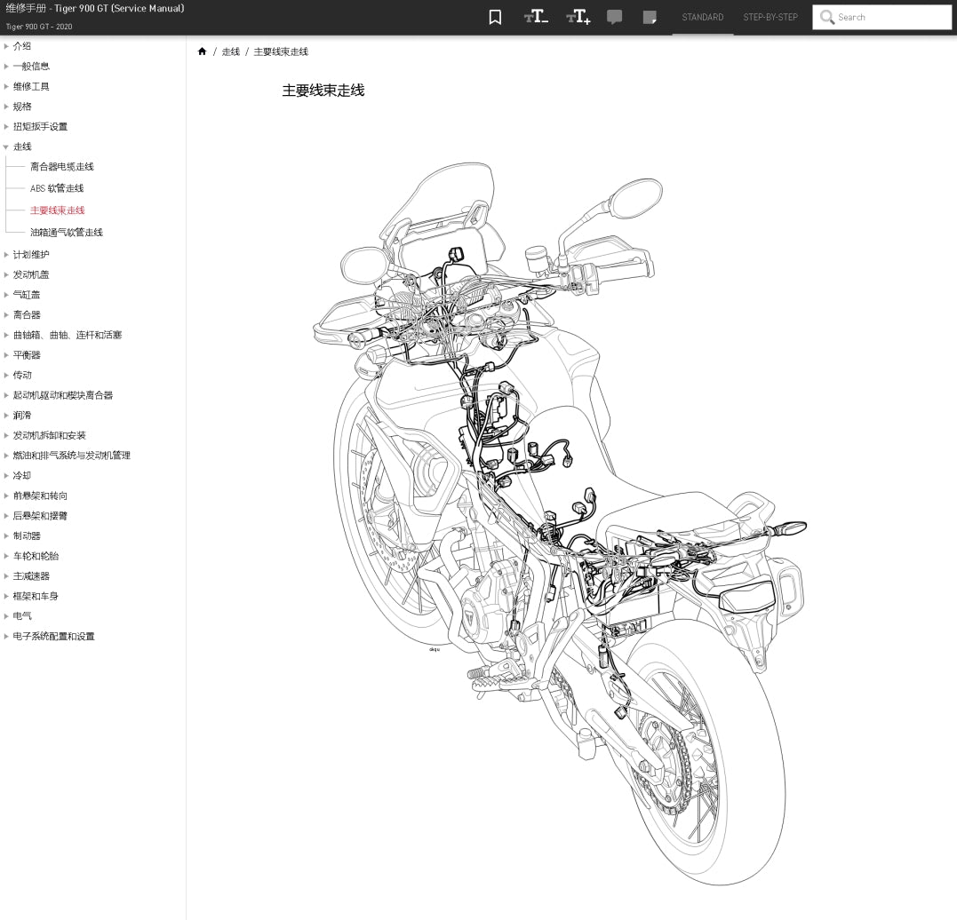This screenshot has height=920, width=957.
Task: Collapse the 走线 section arrow
Action: coord(6,147)
